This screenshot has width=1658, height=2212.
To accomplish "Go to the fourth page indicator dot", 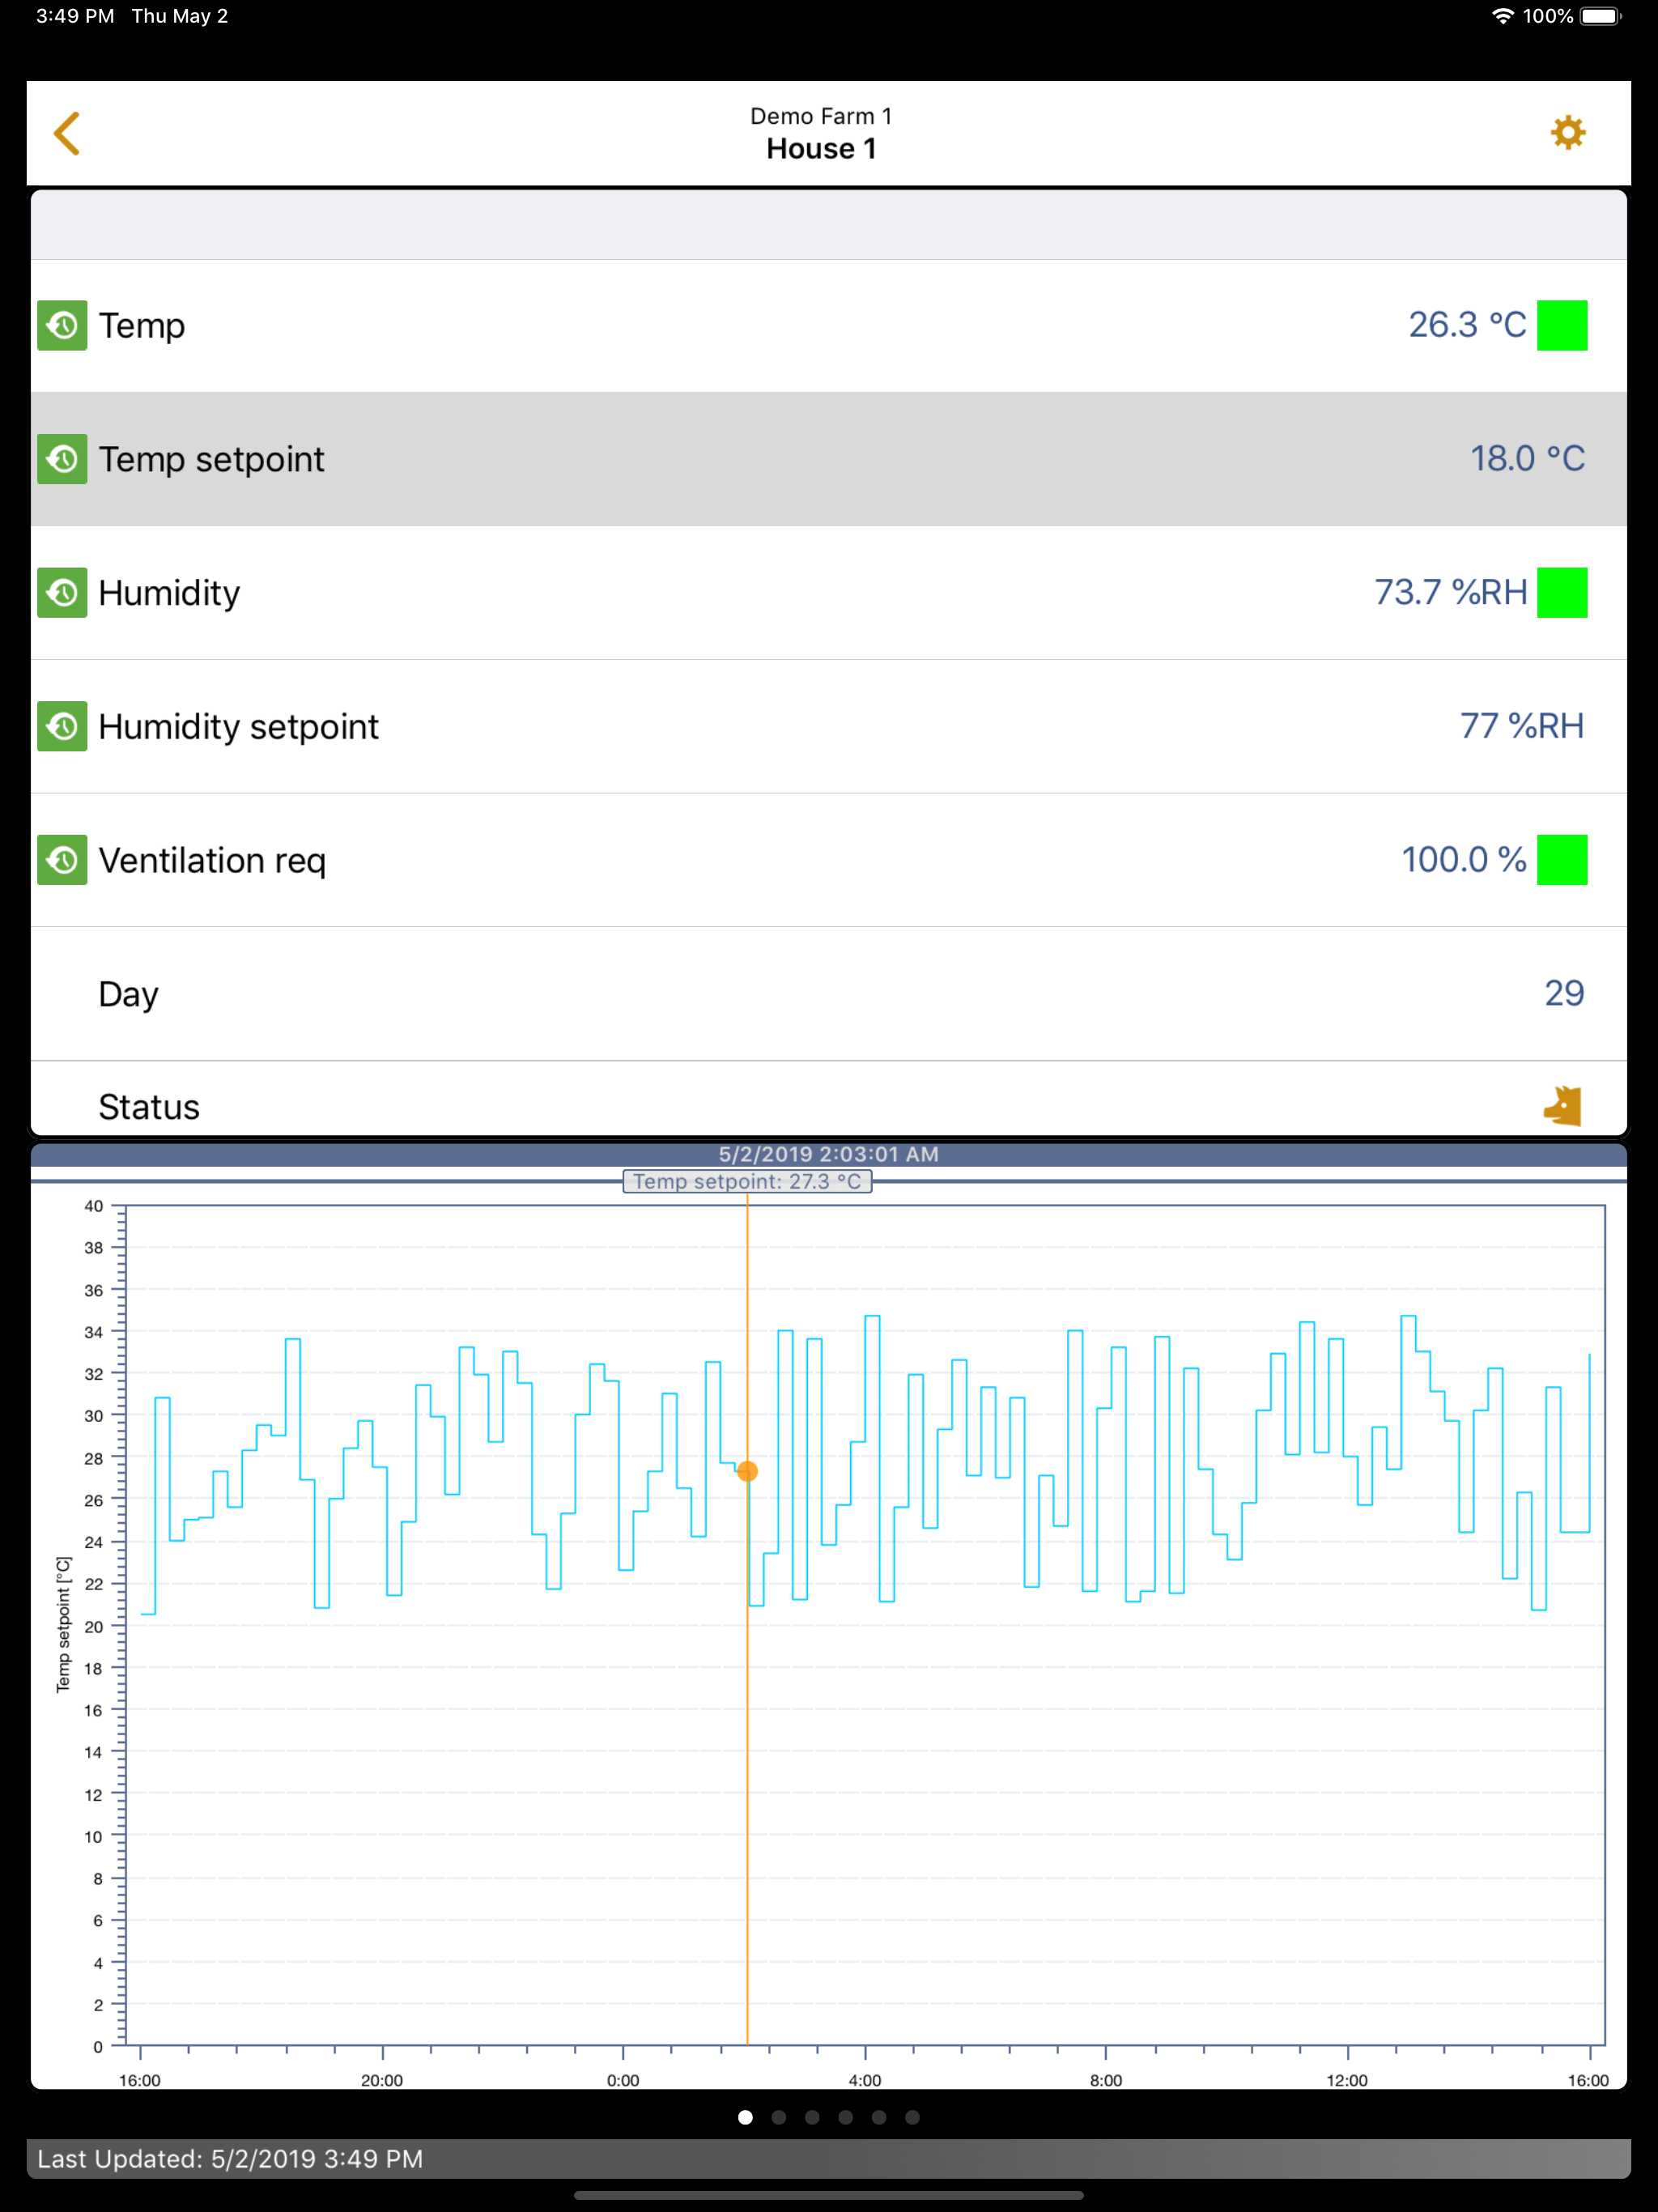I will (x=846, y=2117).
